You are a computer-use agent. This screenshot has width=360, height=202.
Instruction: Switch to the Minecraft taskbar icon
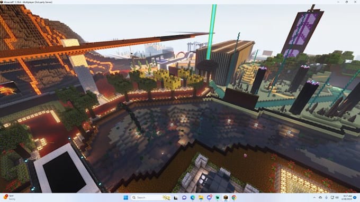coord(226,198)
